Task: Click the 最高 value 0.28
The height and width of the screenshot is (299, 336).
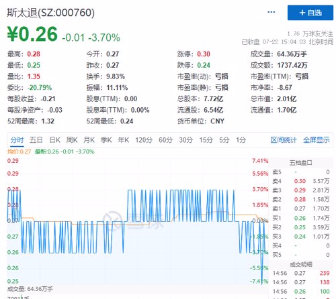Action: pyautogui.click(x=34, y=54)
